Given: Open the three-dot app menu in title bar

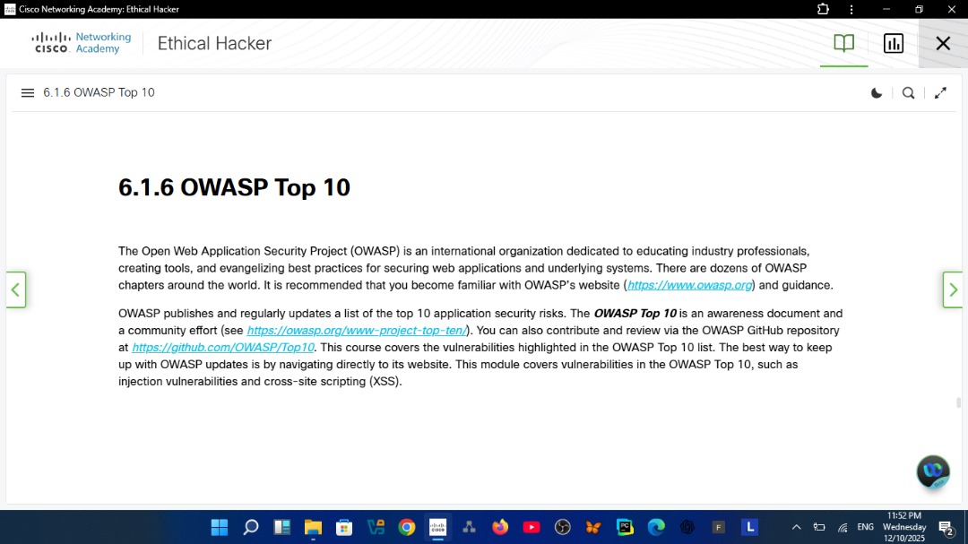Looking at the screenshot, I should pos(851,9).
